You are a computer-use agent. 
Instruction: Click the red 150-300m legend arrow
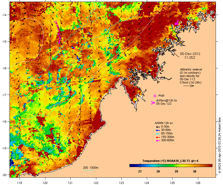pos(158,137)
